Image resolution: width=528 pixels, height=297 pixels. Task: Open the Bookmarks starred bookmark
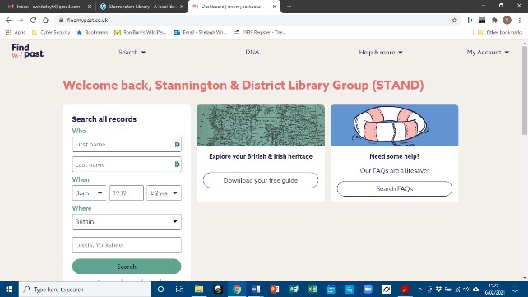(92, 32)
